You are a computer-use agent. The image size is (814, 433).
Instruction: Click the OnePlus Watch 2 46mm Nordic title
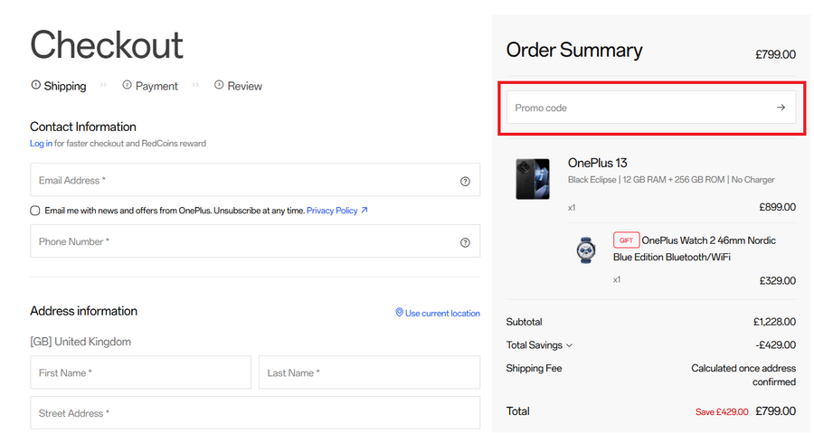pos(695,249)
